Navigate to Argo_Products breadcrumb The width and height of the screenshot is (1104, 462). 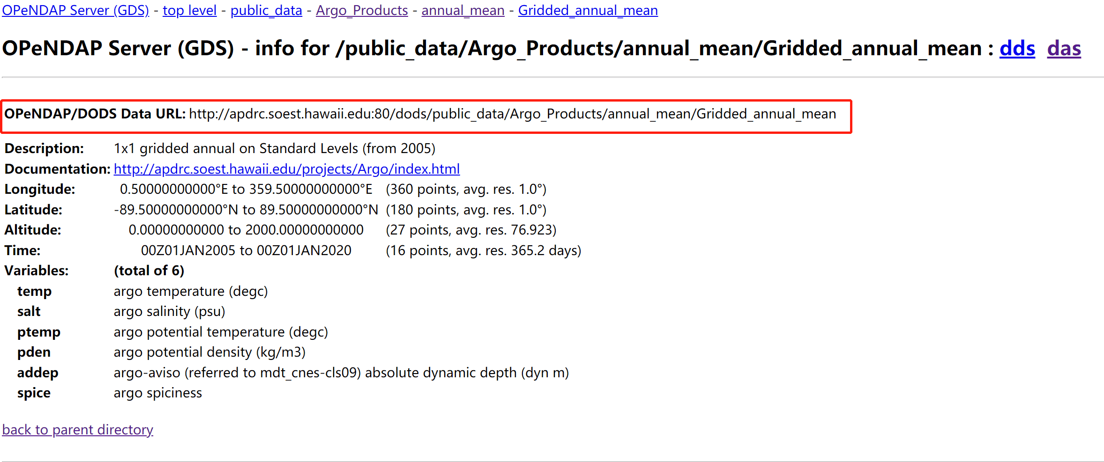click(x=362, y=10)
